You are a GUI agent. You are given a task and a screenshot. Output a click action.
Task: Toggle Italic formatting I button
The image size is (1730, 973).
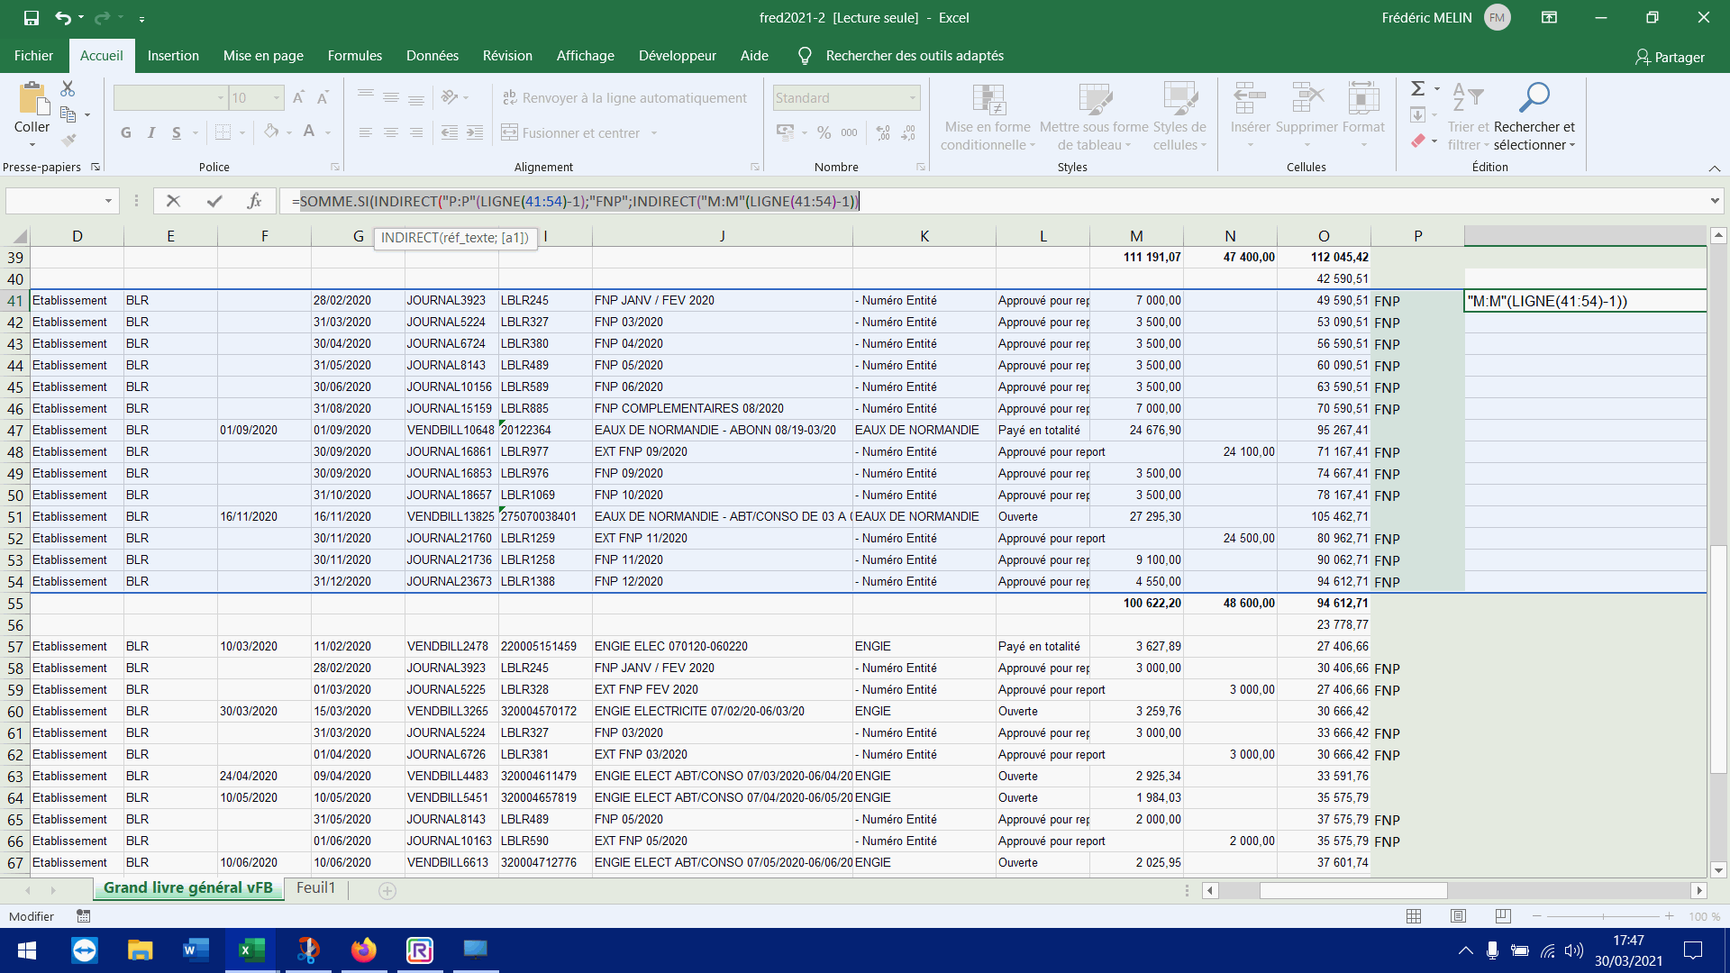pyautogui.click(x=151, y=133)
